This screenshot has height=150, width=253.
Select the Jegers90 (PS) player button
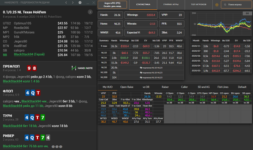click(x=112, y=4)
